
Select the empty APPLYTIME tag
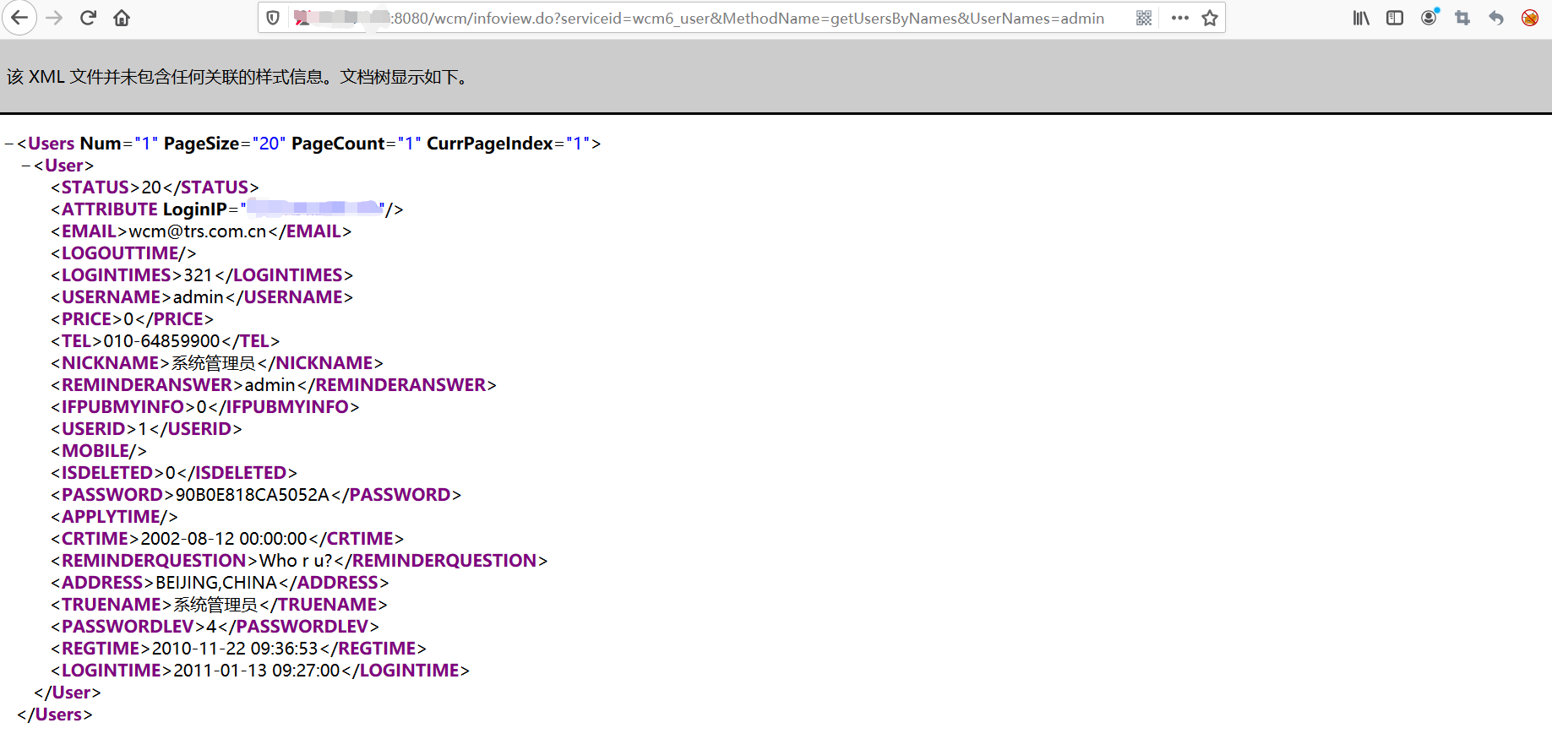tap(114, 517)
